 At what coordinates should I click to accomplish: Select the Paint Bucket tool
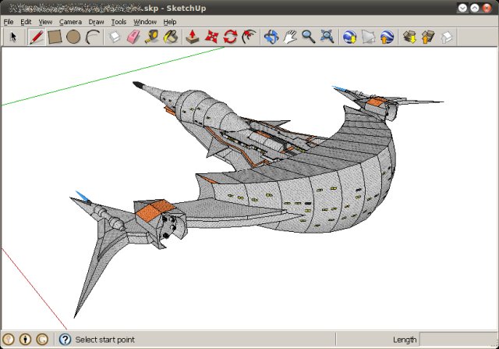169,37
